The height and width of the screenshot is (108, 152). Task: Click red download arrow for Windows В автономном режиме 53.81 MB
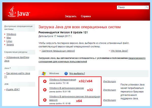tap(45, 90)
